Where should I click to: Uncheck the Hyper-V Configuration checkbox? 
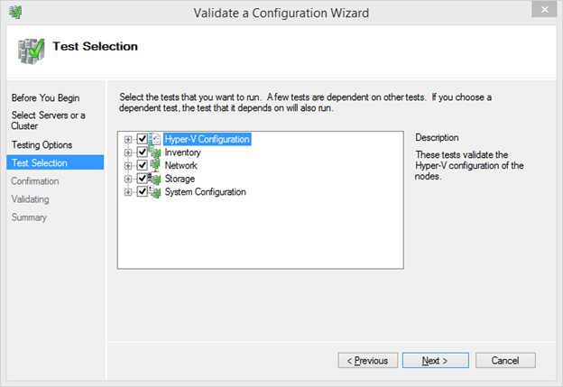(142, 140)
